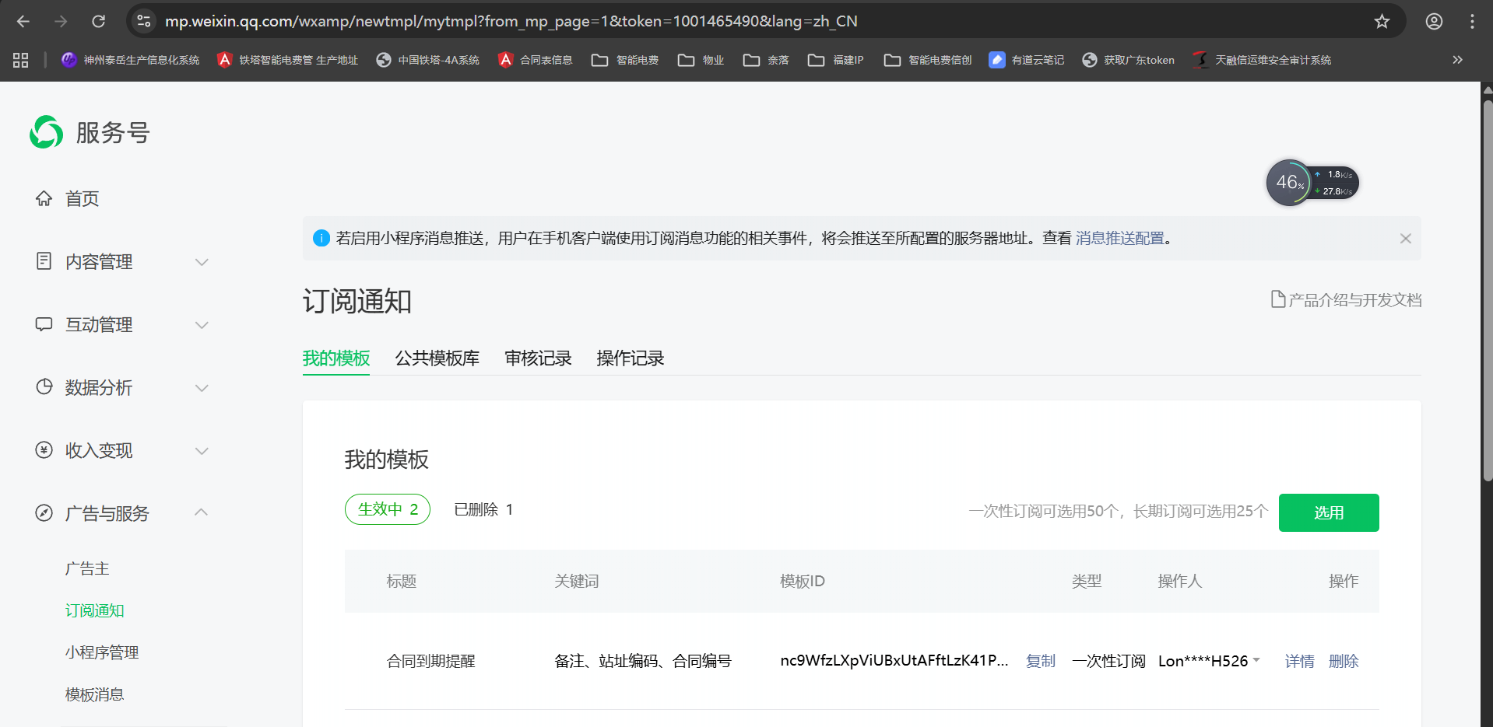
Task: Show more bookmarks overflow chevron
Action: pos(1457,60)
